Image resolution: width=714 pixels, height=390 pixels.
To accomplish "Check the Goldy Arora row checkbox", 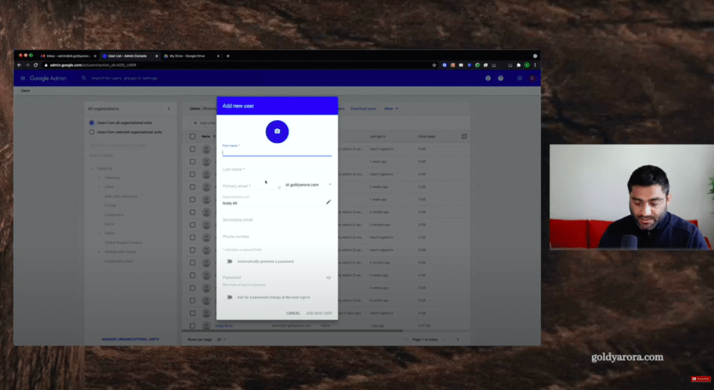I will pos(193,325).
